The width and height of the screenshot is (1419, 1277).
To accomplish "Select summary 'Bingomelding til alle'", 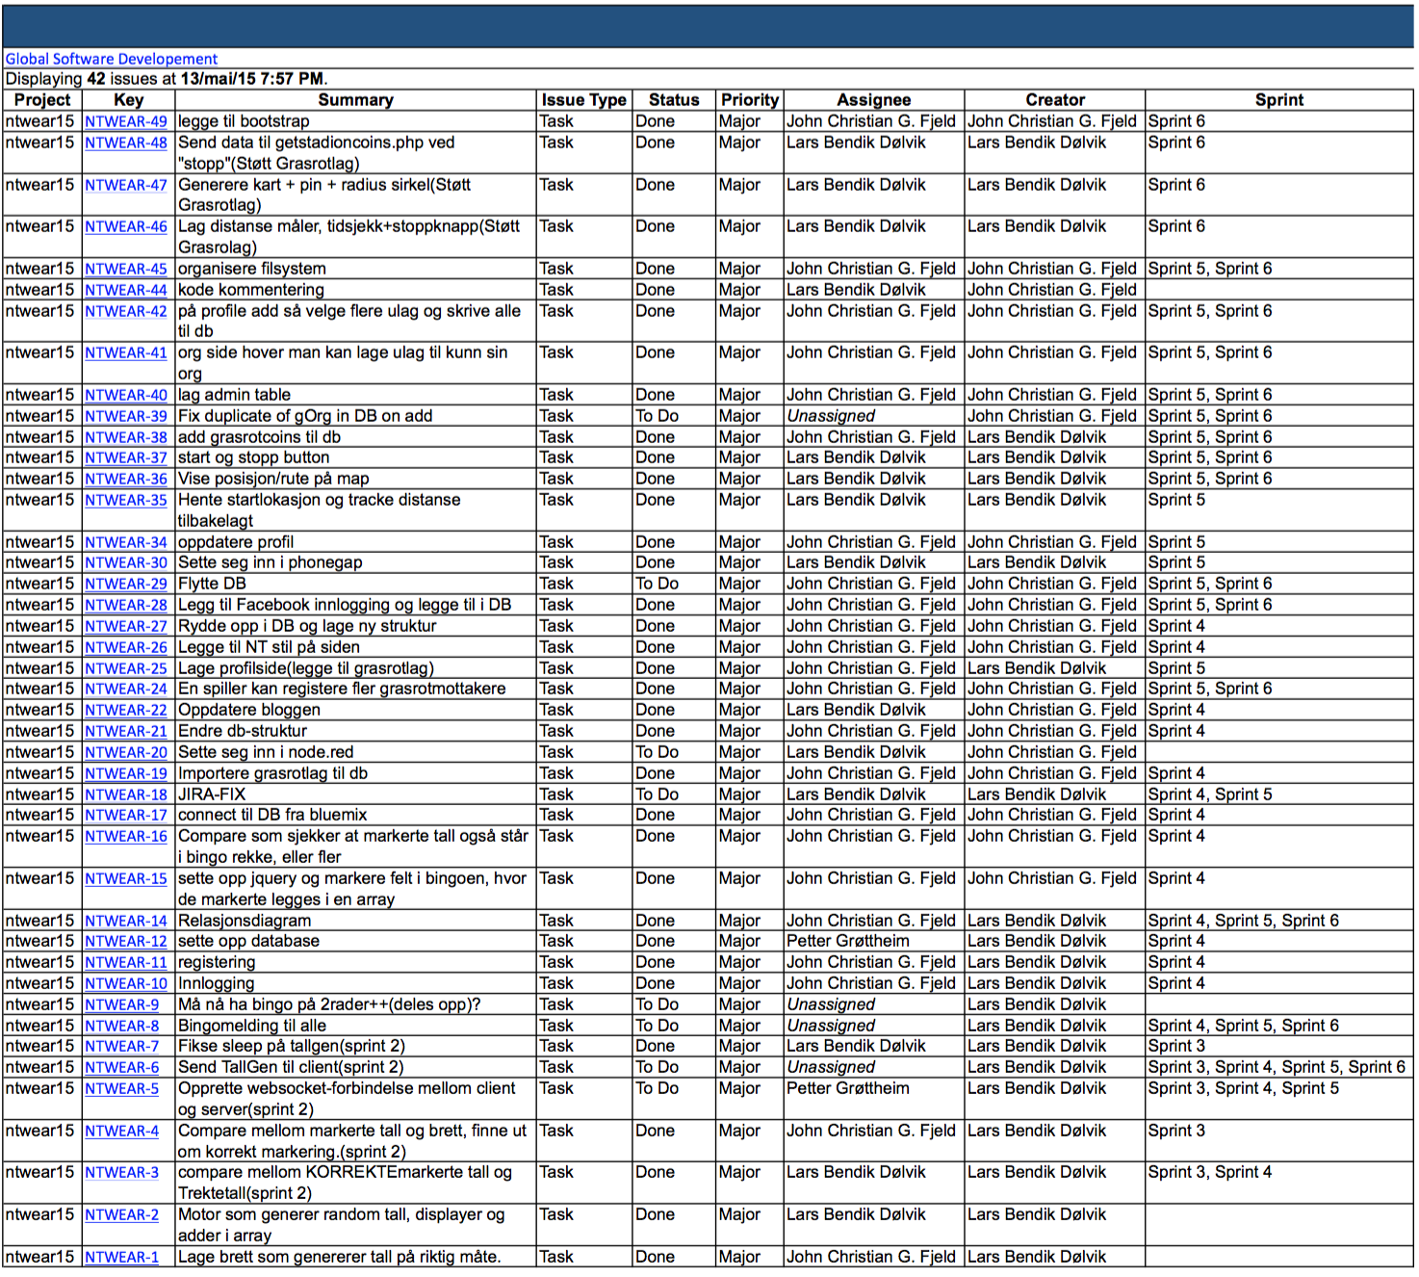I will (252, 1026).
